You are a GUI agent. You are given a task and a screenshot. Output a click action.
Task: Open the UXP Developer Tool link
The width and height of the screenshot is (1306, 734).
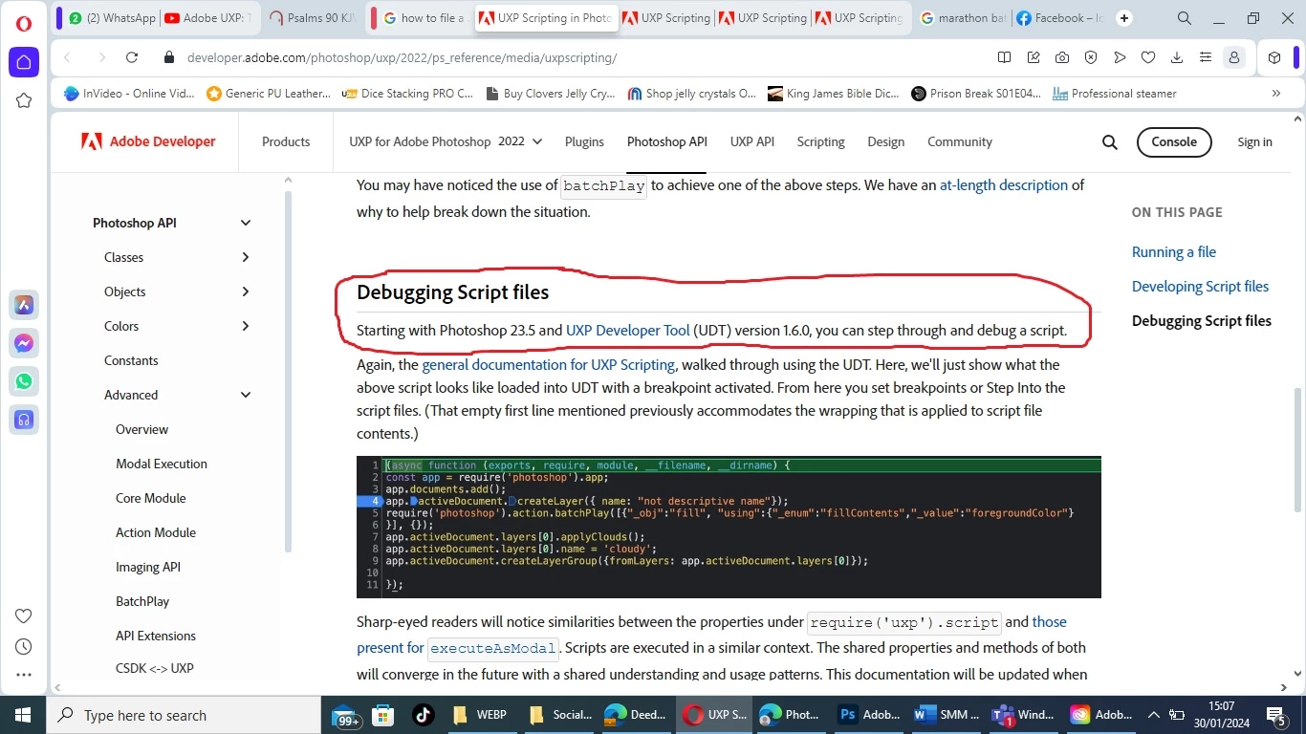(627, 331)
